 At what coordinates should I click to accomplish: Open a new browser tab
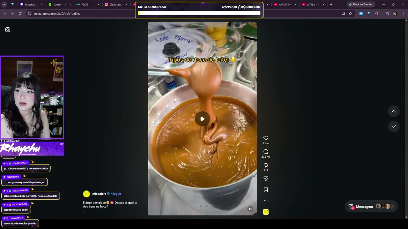click(331, 4)
